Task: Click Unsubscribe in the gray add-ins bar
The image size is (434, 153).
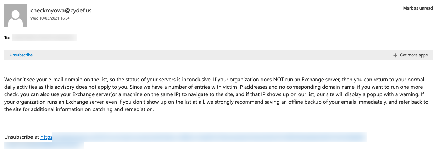Action: click(x=21, y=55)
